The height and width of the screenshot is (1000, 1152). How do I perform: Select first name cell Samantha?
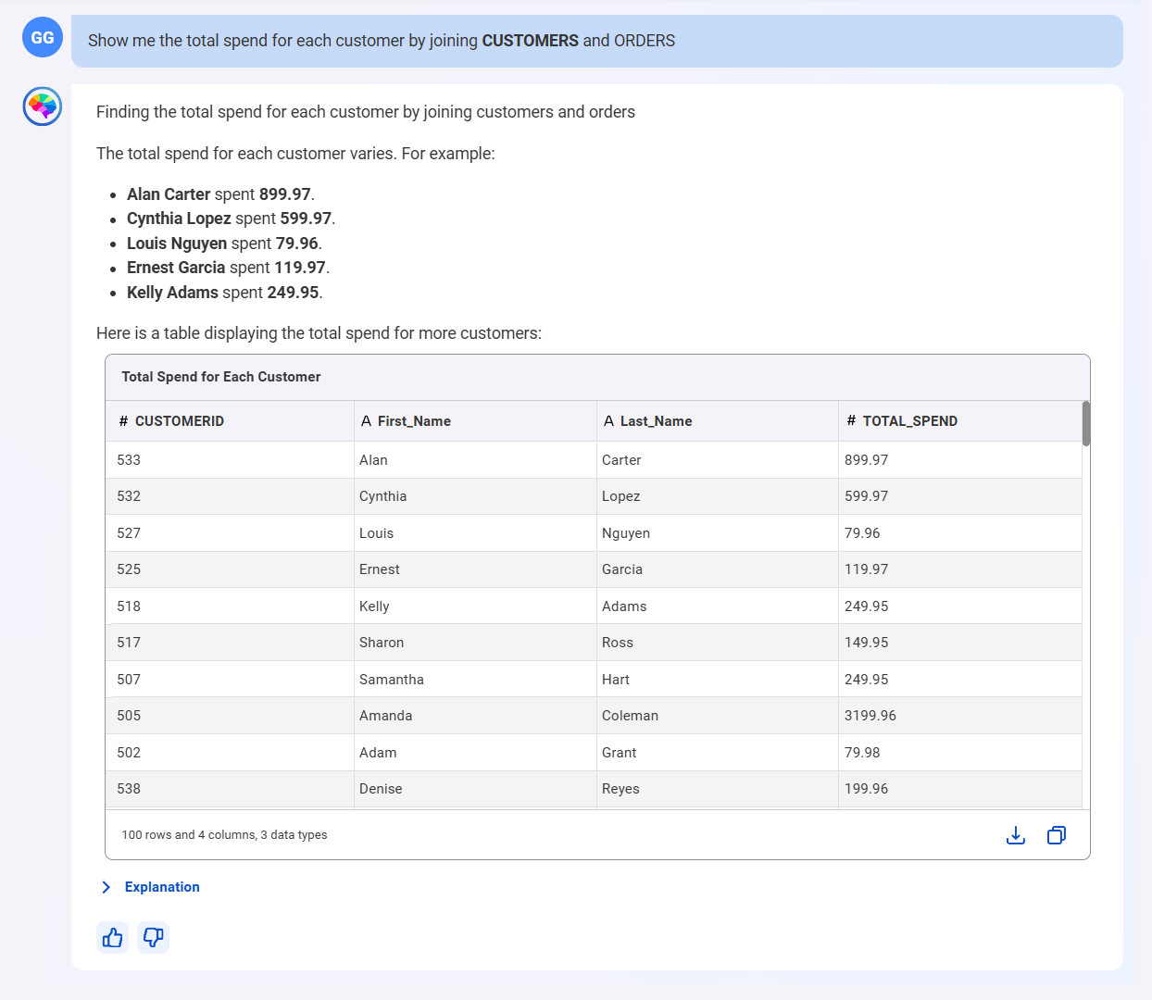coord(475,680)
